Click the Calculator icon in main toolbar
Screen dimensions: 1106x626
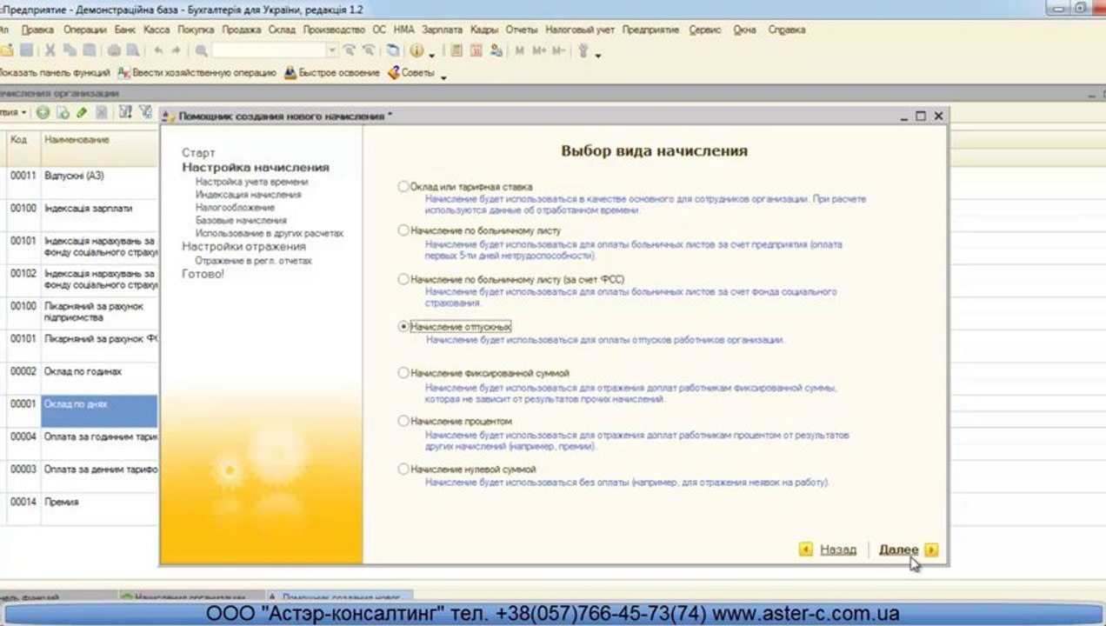(456, 50)
